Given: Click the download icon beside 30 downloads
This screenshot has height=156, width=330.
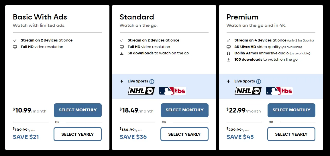Looking at the screenshot, I should (122, 53).
